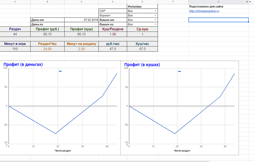
Task: Click the value 24,00 under Раздач/Час
Action: (x=47, y=49)
